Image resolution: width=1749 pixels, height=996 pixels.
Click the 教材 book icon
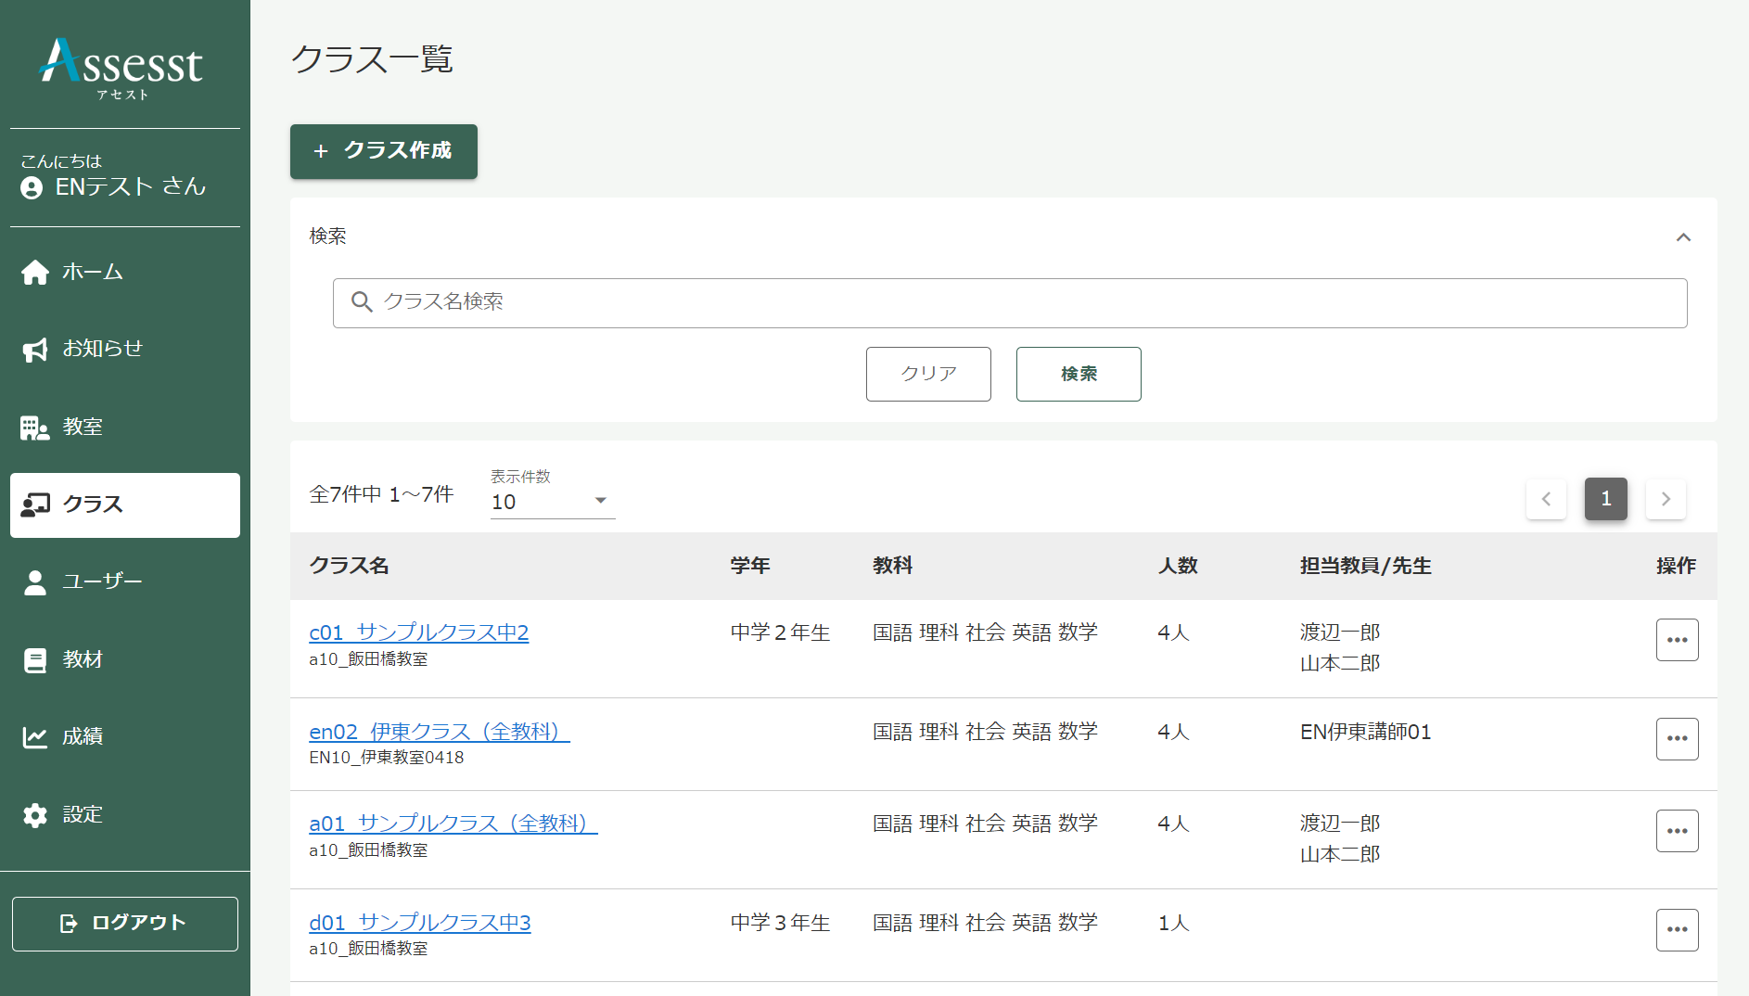(x=35, y=660)
